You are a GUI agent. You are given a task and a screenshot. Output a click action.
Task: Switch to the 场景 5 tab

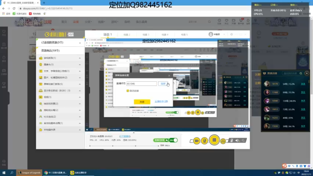point(184,34)
